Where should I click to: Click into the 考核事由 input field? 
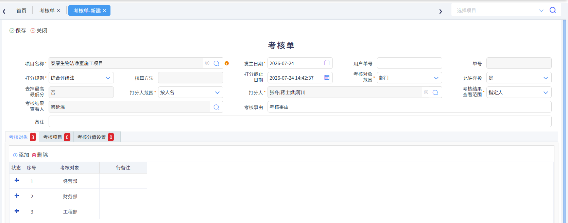pyautogui.click(x=409, y=107)
